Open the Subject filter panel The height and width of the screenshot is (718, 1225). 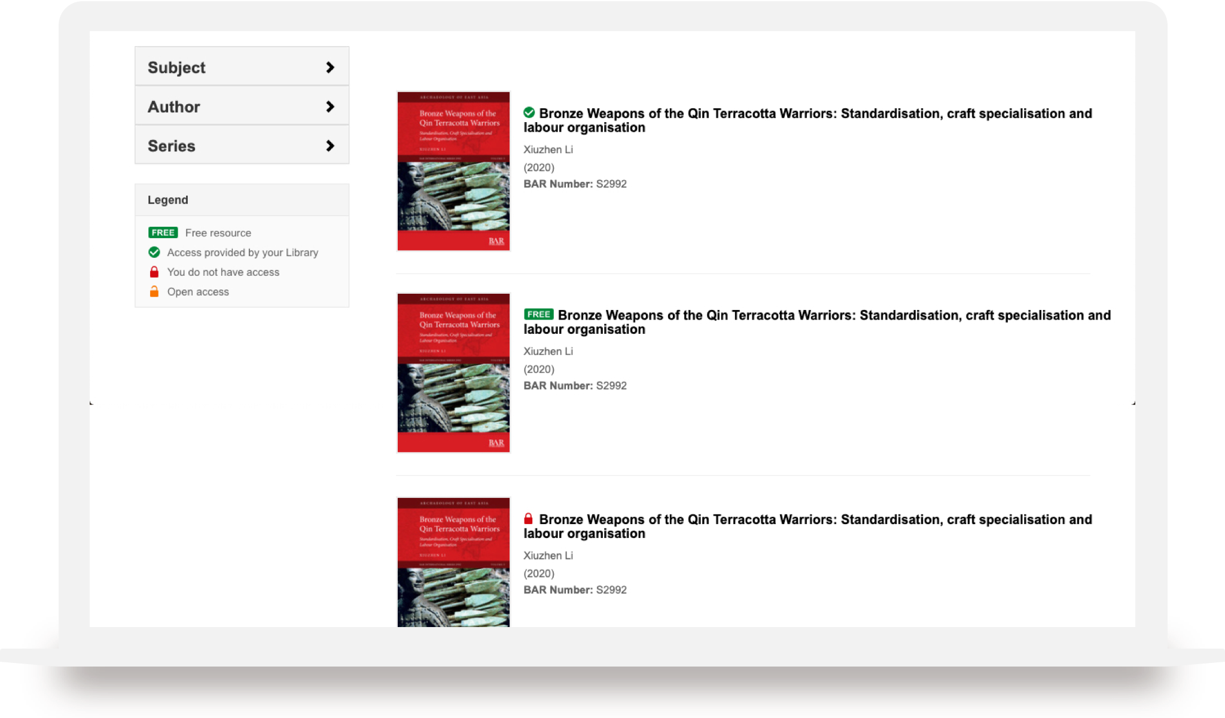(x=242, y=66)
